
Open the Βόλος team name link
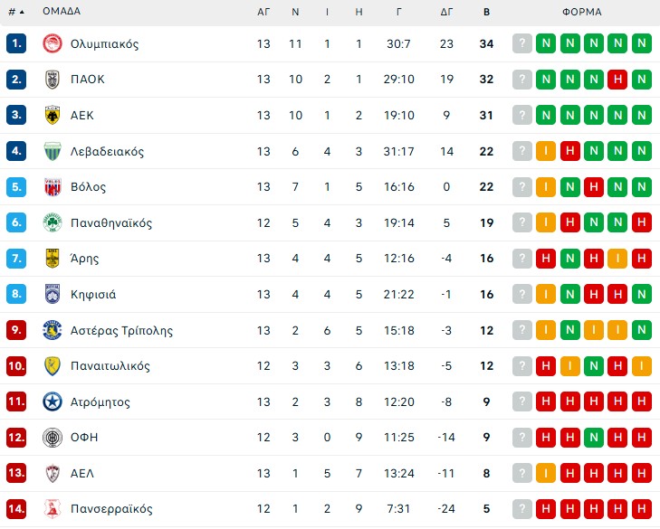pyautogui.click(x=88, y=187)
